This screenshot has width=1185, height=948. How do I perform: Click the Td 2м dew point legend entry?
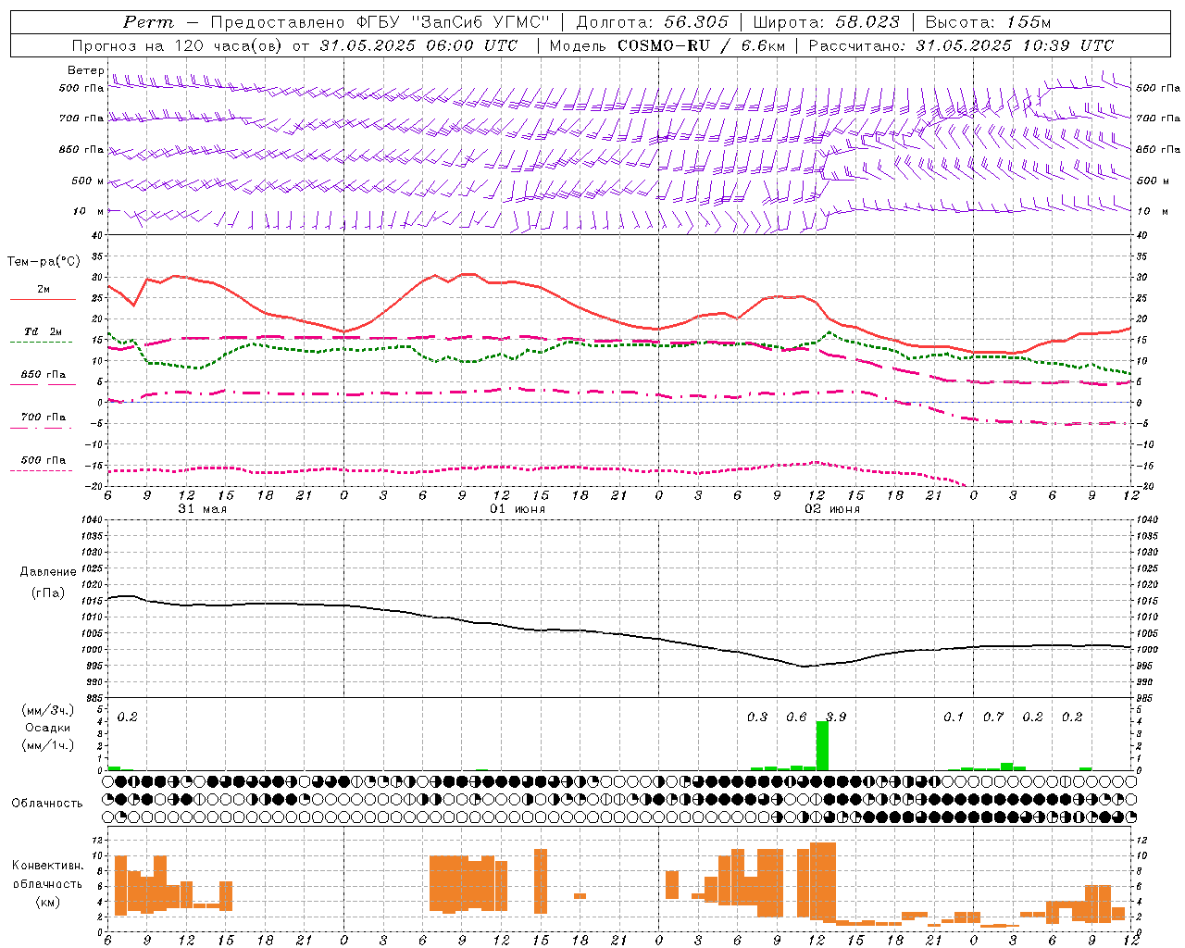point(44,331)
